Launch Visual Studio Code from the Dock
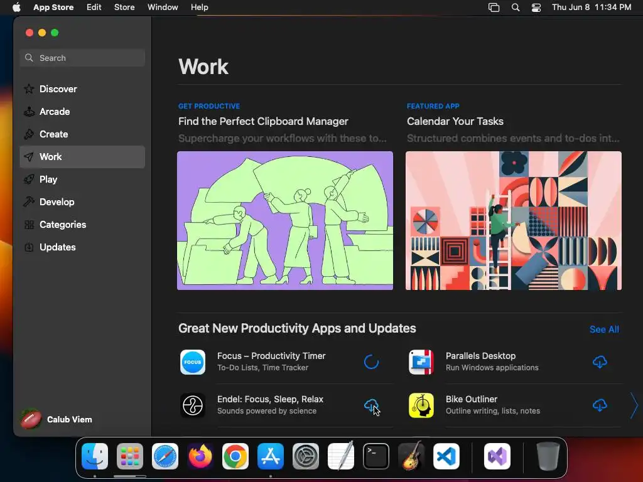The image size is (643, 482). click(446, 456)
